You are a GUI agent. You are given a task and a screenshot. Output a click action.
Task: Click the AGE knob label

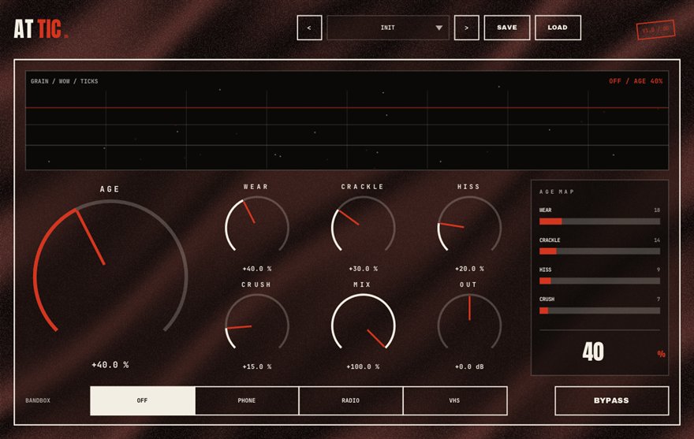coord(110,189)
